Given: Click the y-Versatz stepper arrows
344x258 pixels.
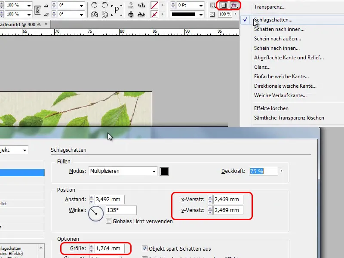Looking at the screenshot, I should [210, 210].
